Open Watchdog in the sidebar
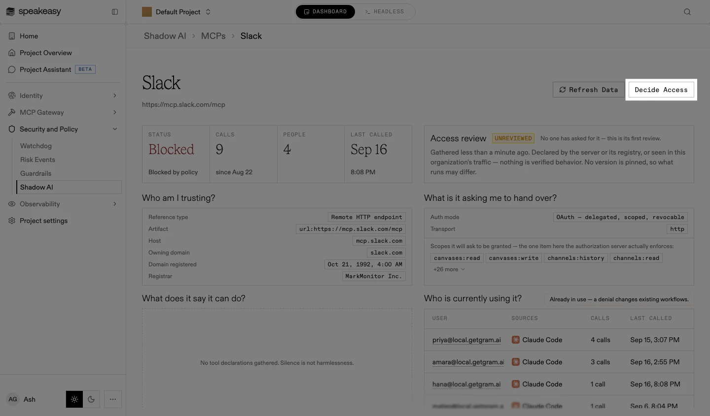Image resolution: width=710 pixels, height=416 pixels. [36, 146]
